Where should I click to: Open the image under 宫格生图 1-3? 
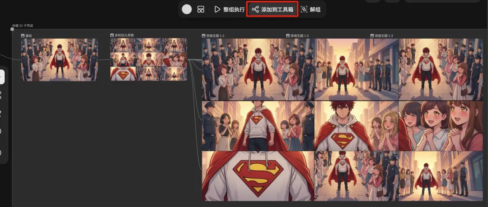tap(441, 69)
